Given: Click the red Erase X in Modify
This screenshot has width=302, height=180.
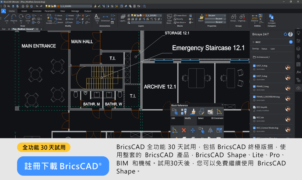Looking at the screenshot, I should click(x=83, y=16).
